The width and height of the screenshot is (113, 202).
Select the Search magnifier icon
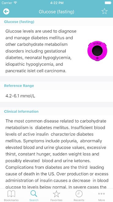34,194
